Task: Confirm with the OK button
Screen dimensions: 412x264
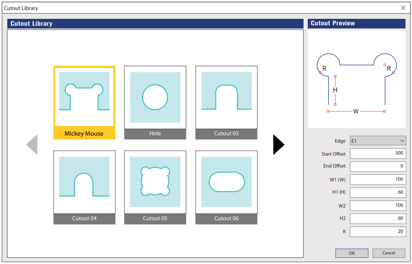Action: pyautogui.click(x=352, y=253)
